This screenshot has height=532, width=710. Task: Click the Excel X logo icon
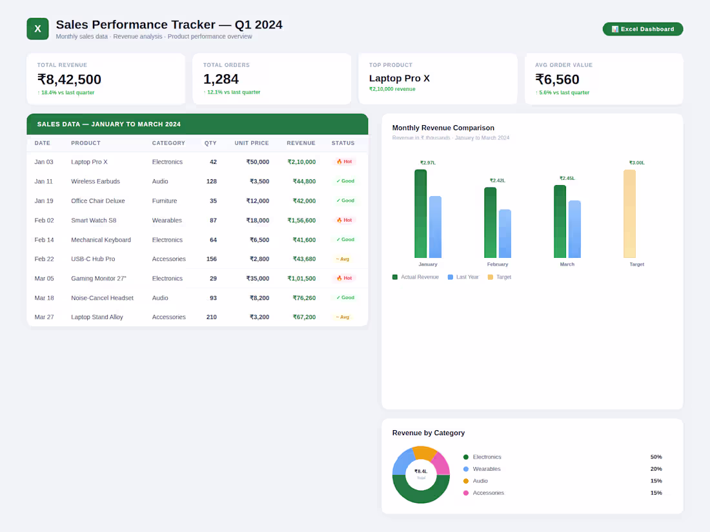tap(37, 28)
